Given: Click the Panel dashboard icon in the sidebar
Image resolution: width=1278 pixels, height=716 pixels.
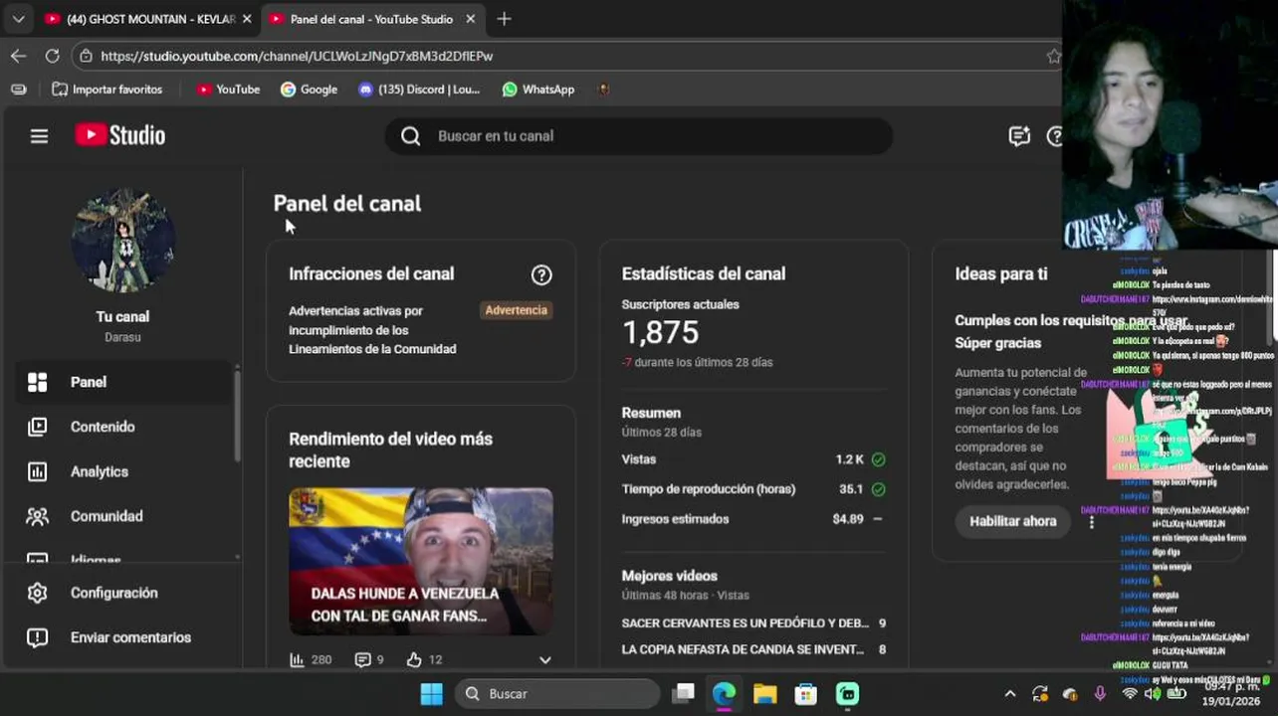Looking at the screenshot, I should pos(37,382).
